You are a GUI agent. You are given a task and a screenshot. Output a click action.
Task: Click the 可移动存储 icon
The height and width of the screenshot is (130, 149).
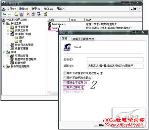12,56
